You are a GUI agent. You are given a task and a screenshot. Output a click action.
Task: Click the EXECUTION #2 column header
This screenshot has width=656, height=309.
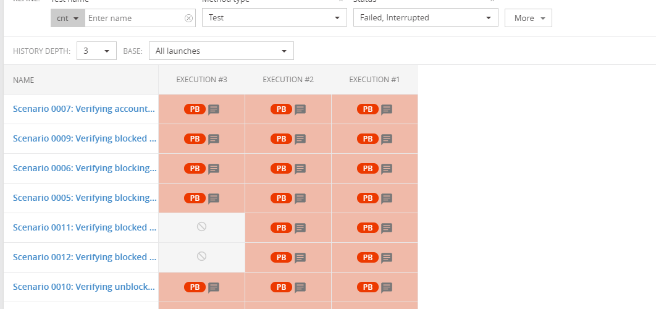(288, 80)
